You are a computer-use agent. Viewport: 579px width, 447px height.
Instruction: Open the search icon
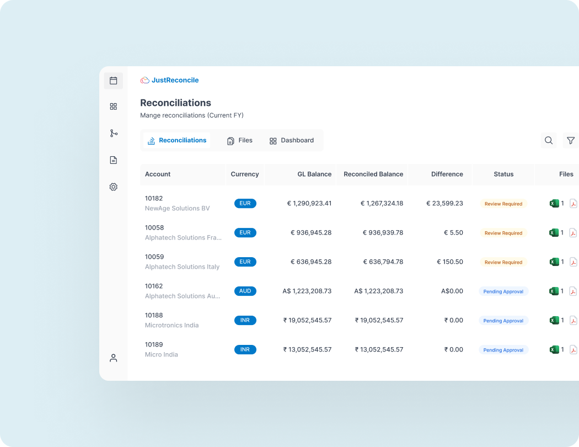click(548, 140)
